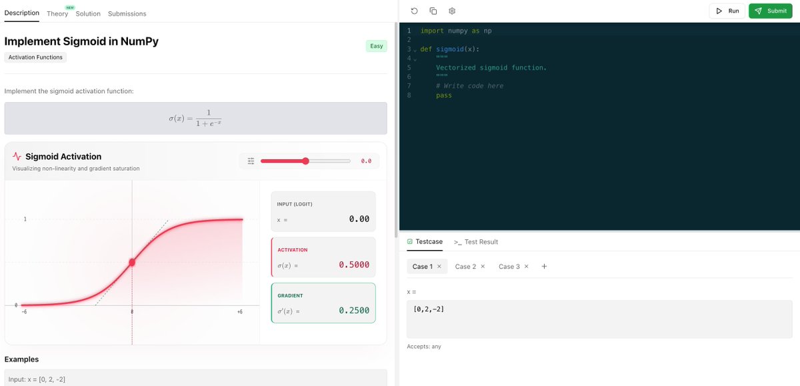Submit the solution

(x=771, y=11)
